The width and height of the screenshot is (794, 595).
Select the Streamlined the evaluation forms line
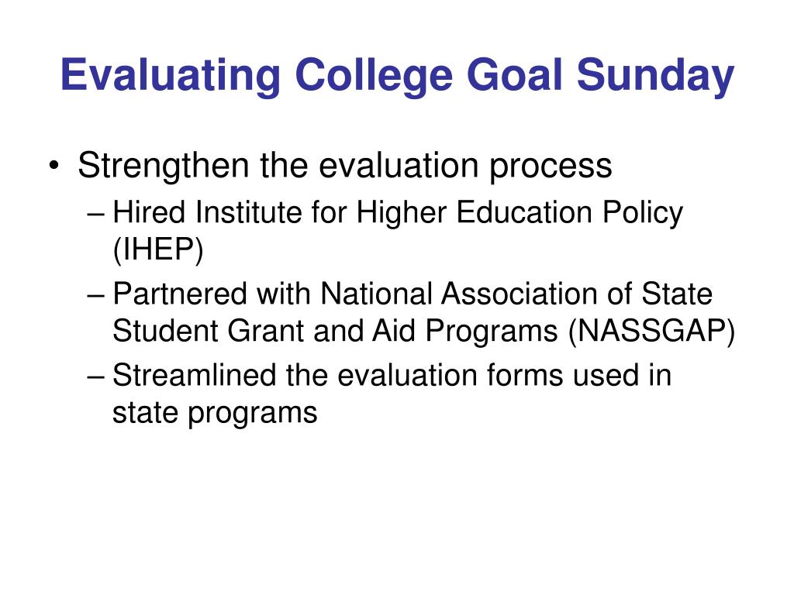point(392,376)
